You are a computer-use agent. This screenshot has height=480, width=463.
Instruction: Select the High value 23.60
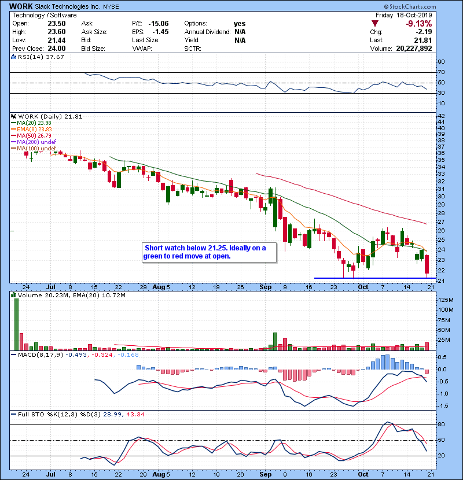click(x=57, y=32)
